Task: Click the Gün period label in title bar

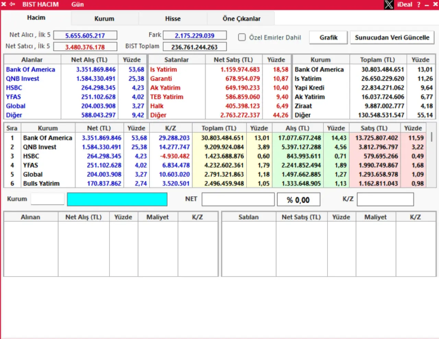Action: [78, 4]
